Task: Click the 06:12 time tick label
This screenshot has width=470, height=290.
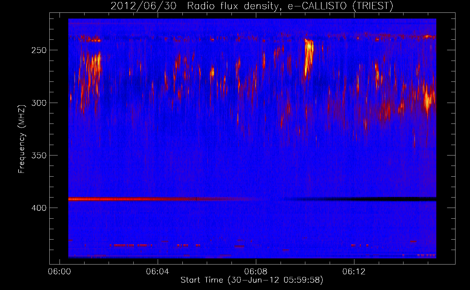Action: 354,271
